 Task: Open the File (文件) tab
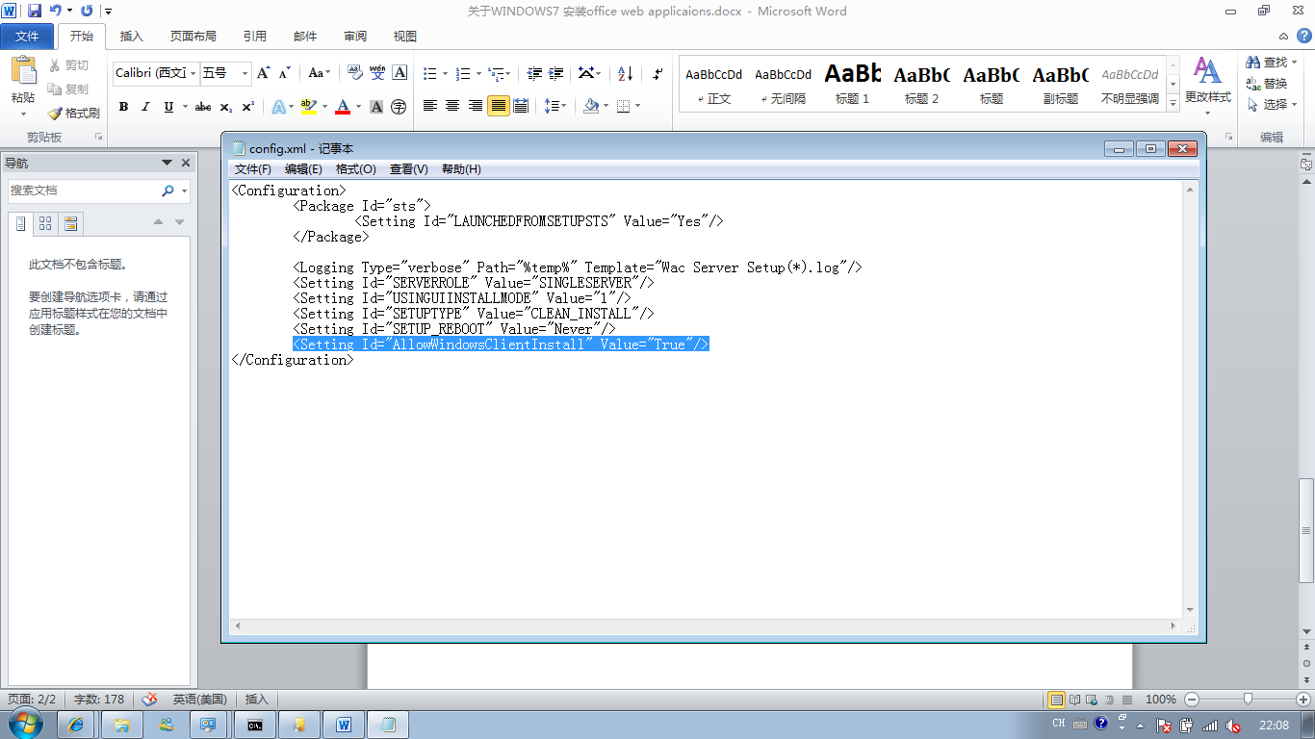point(27,37)
